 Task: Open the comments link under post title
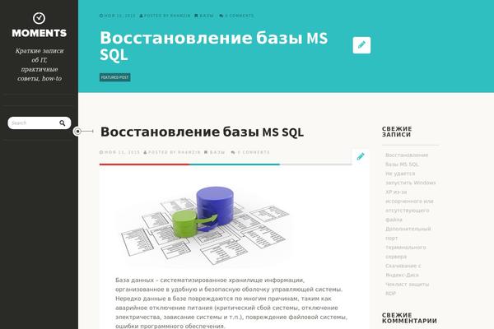[x=254, y=152]
